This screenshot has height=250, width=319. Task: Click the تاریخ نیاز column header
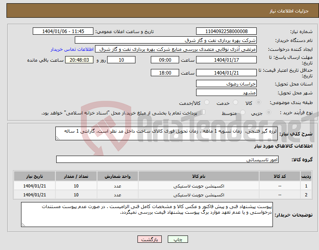35,176
